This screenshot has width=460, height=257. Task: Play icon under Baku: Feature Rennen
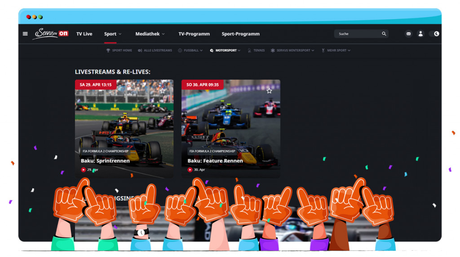190,170
